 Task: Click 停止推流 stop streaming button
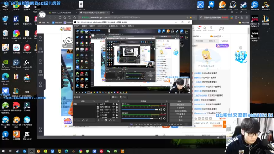coord(180,105)
